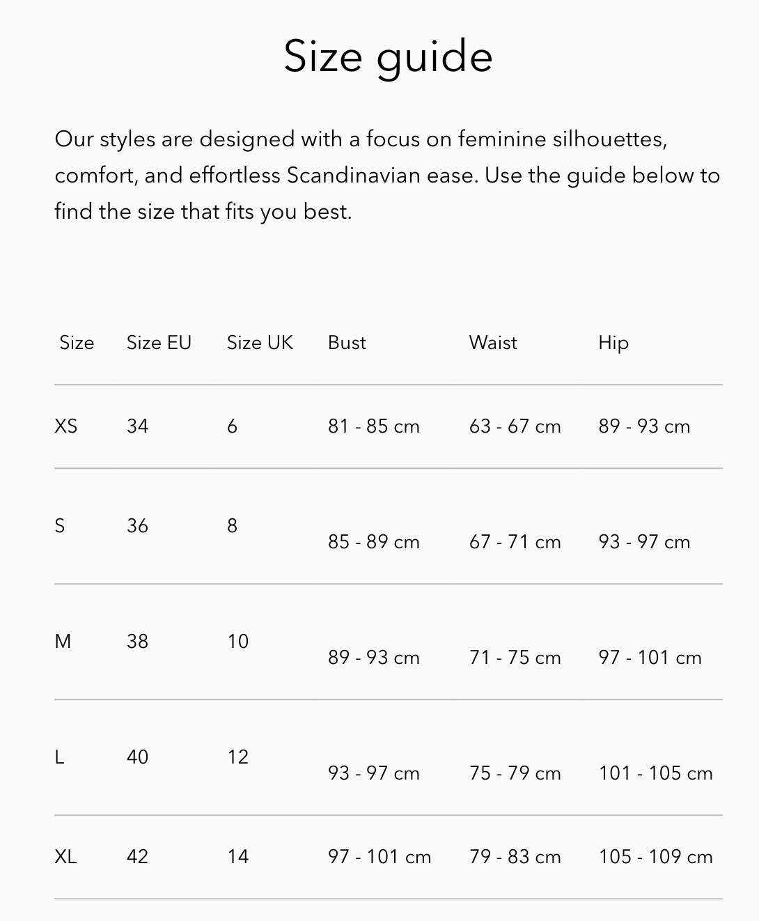Select the Bust column header
This screenshot has width=759, height=921.
347,343
